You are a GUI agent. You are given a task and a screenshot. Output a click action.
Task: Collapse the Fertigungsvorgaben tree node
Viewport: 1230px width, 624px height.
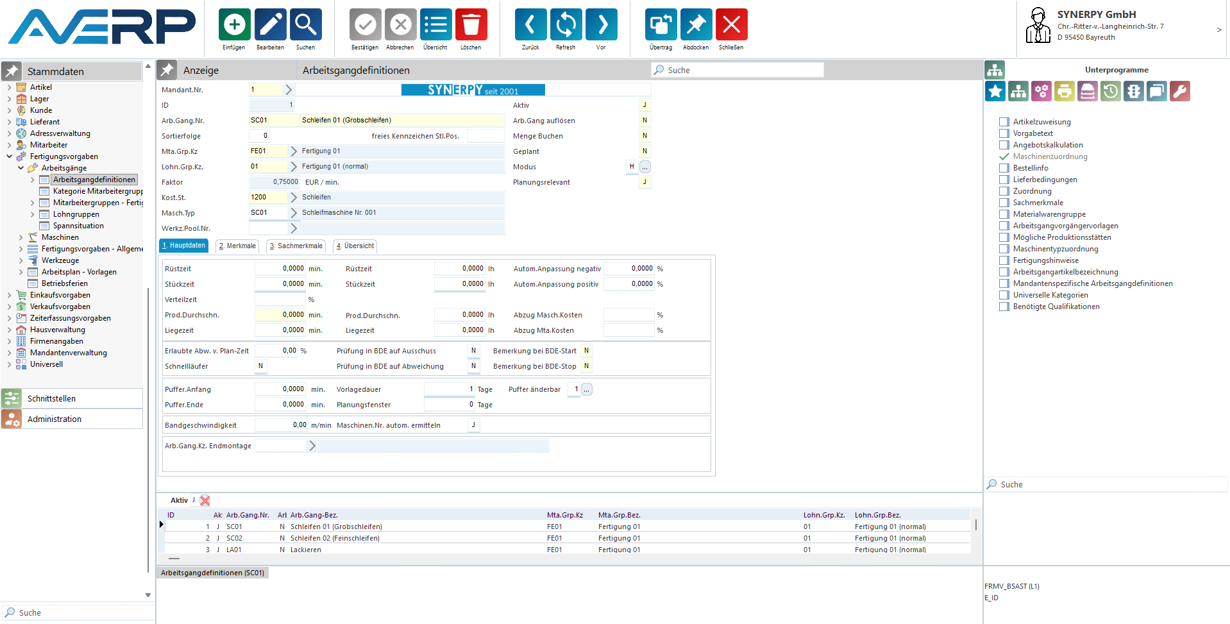(x=10, y=156)
